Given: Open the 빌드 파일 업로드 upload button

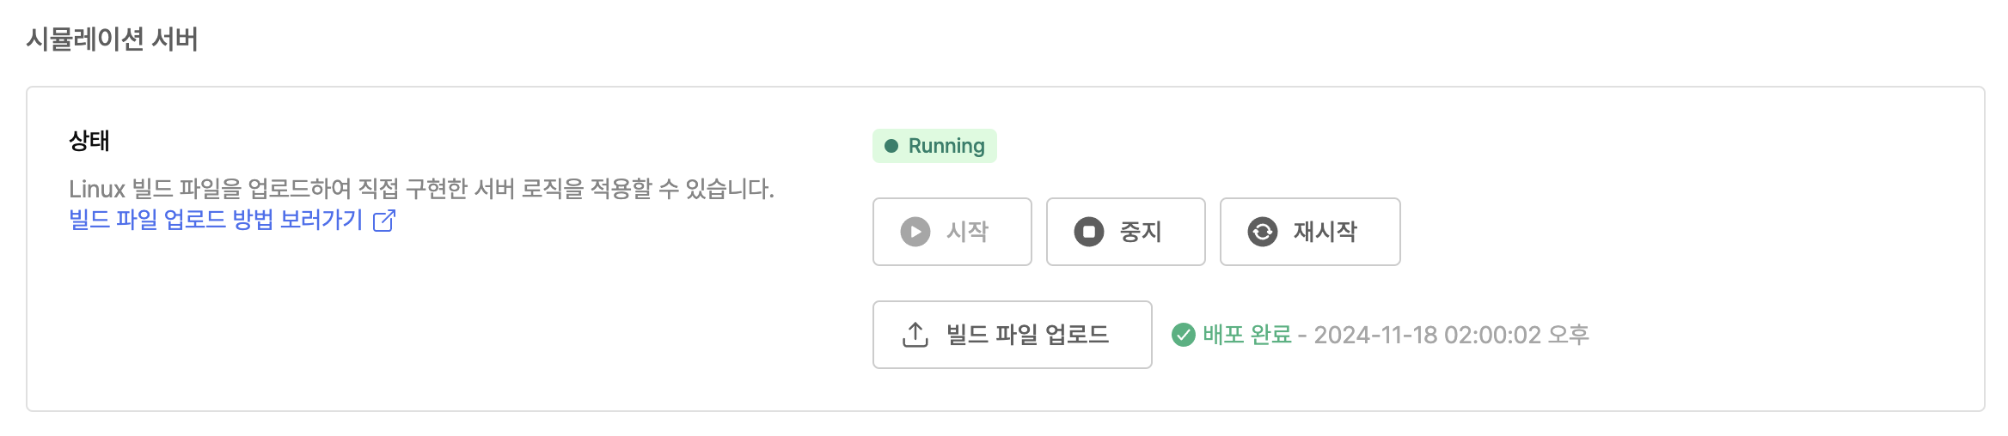Looking at the screenshot, I should 1013,335.
